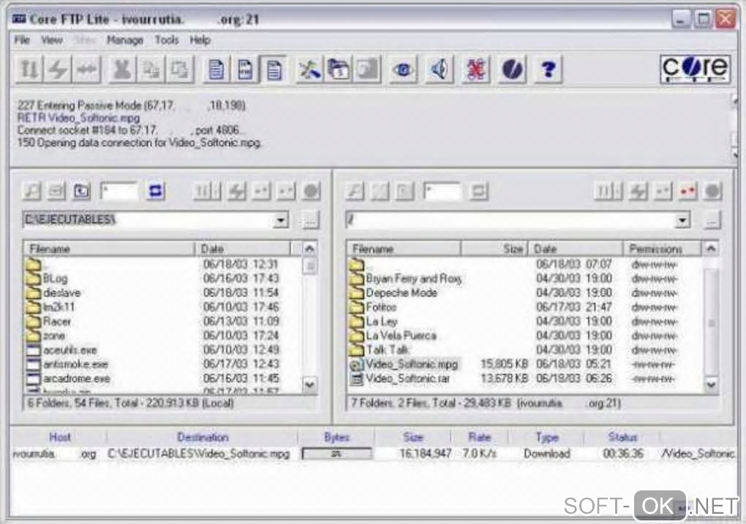746x524 pixels.
Task: Click the dark round clock icon in toolbar
Action: 512,70
